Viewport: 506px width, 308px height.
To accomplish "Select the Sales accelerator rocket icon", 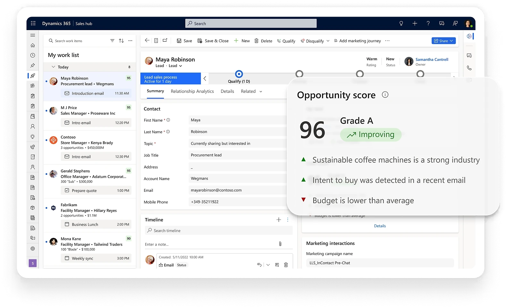I will [x=33, y=76].
